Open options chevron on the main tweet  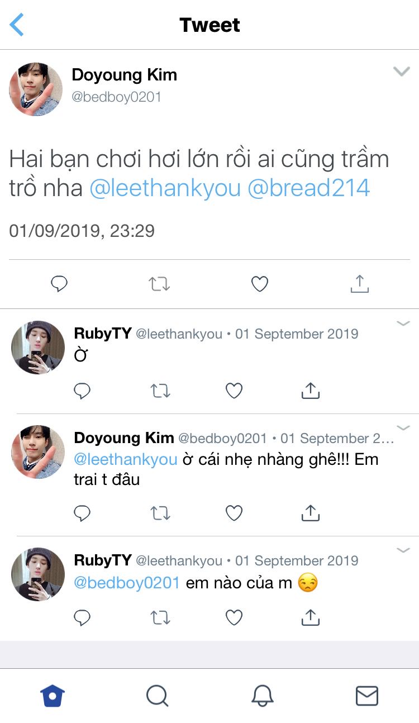point(402,71)
